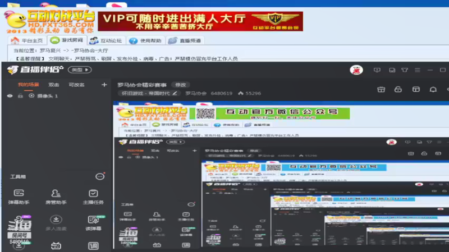Click the 工具箱 heading
The image size is (449, 252).
point(18,176)
